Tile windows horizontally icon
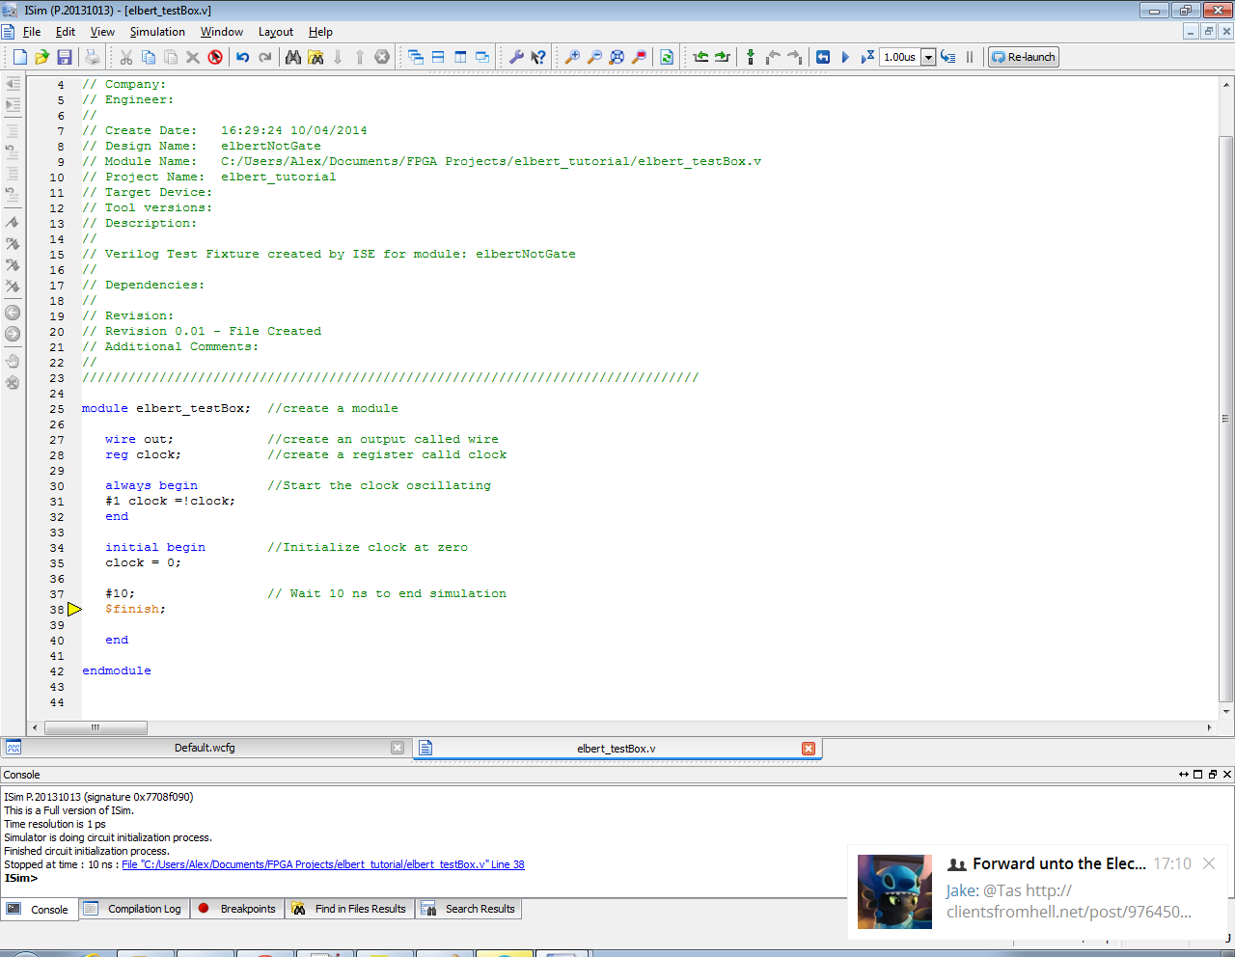 click(438, 57)
